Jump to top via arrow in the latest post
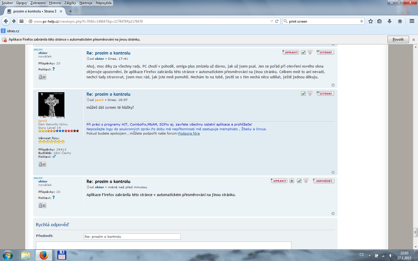Screen dimensions: 418x261 pos(333,213)
